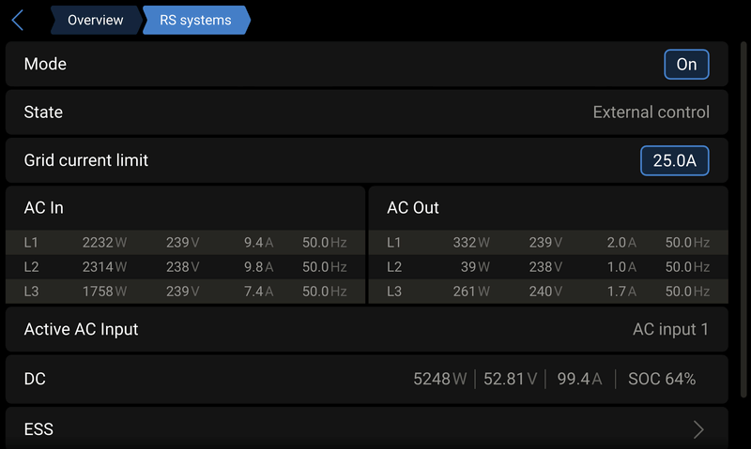This screenshot has width=751, height=449.
Task: Go to the Overview breadcrumb
Action: point(95,20)
